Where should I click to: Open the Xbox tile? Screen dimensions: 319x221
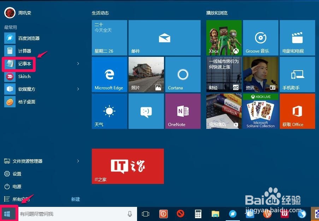(224, 38)
